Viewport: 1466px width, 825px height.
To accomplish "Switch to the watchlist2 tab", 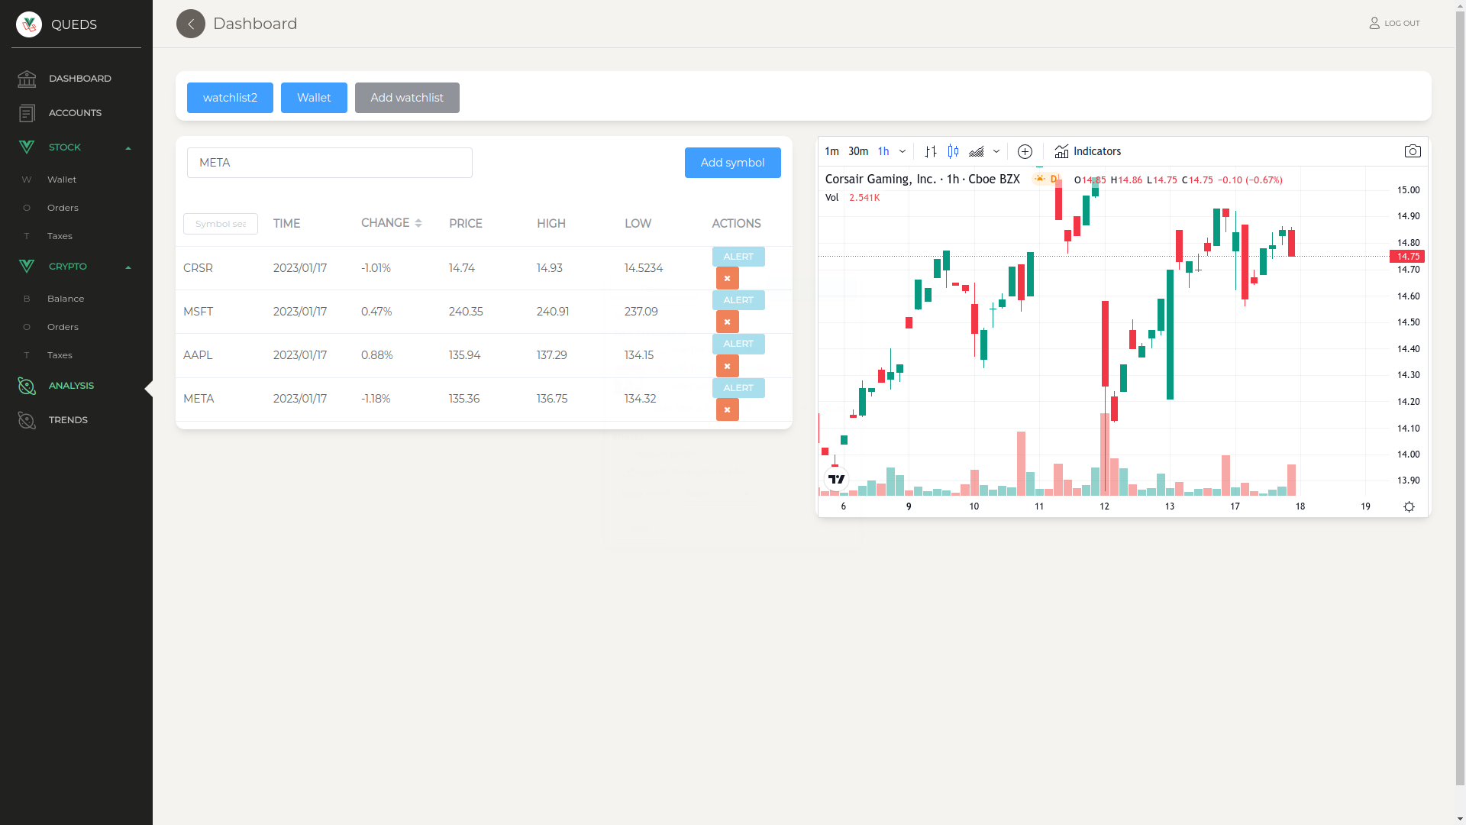I will click(x=230, y=98).
